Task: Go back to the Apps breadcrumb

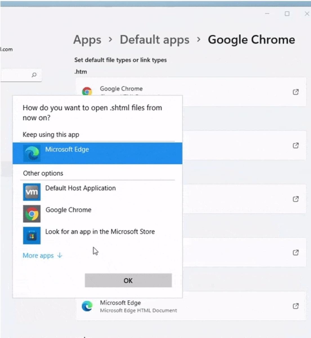Action: (x=87, y=40)
